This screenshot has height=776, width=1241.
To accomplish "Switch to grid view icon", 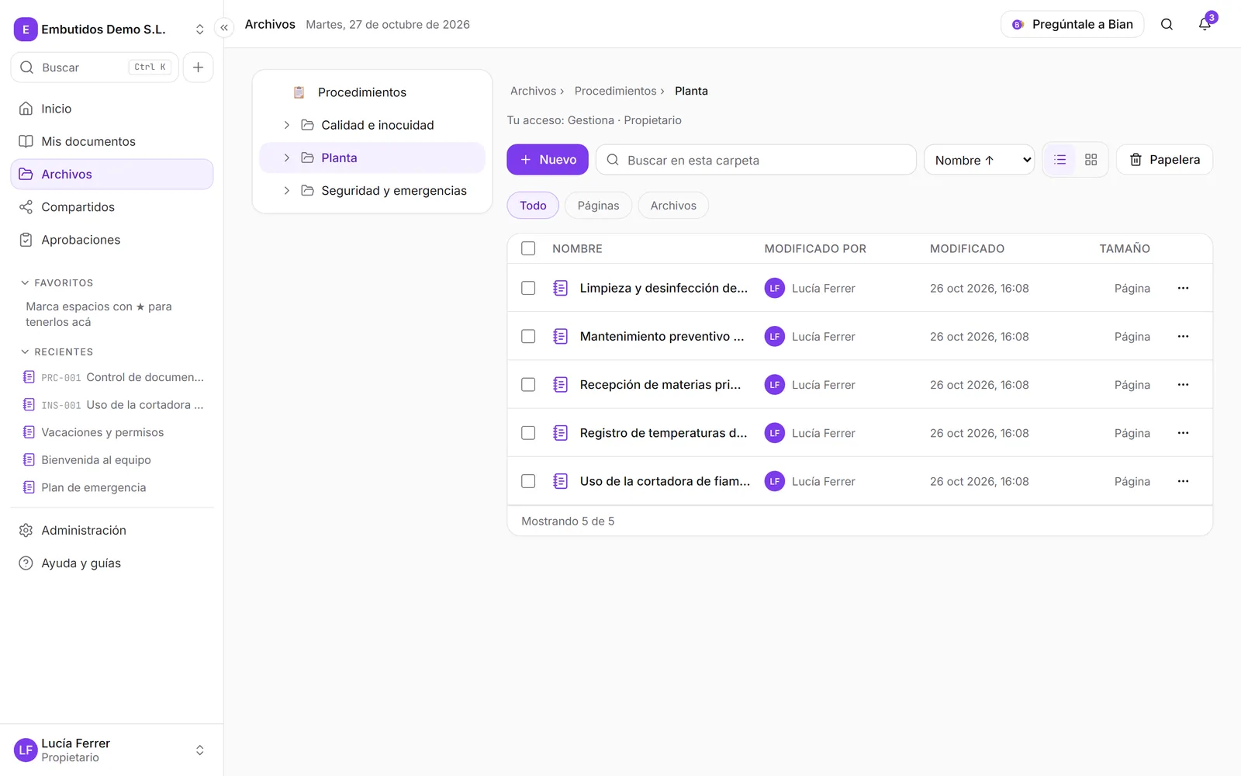I will click(1091, 160).
